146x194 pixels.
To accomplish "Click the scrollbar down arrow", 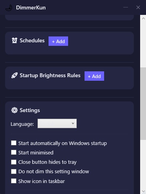I will pyautogui.click(x=143, y=192).
